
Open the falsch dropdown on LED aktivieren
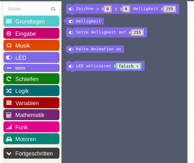[129, 66]
